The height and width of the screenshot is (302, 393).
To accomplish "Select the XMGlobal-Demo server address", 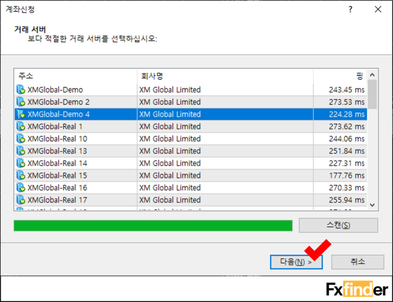I will point(55,90).
